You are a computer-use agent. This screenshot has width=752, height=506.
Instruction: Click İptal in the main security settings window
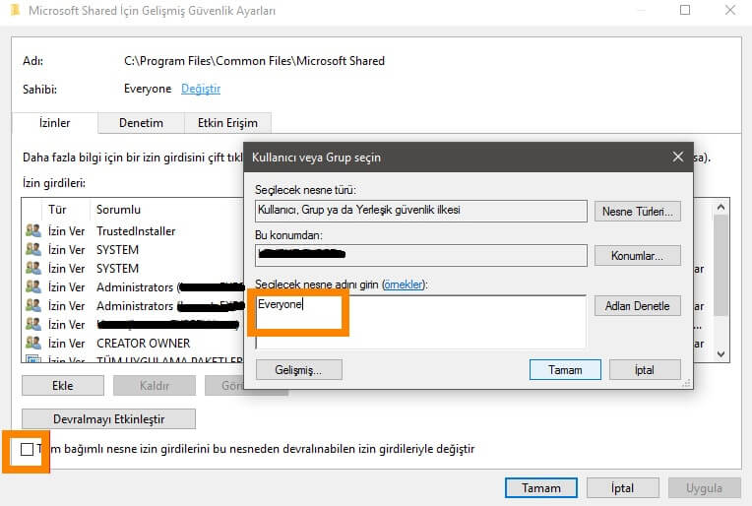click(x=622, y=487)
